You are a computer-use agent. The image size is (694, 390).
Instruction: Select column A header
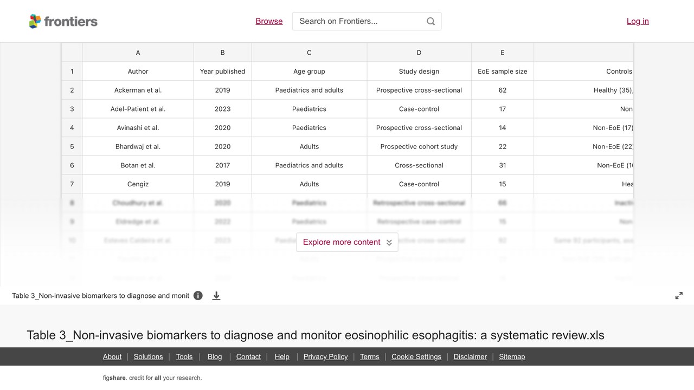(138, 53)
